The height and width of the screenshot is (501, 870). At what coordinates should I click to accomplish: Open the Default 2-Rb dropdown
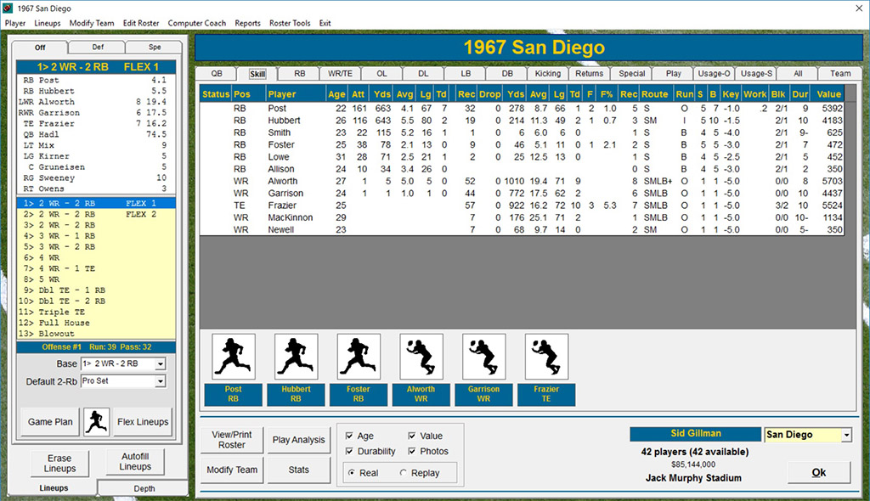tap(160, 382)
